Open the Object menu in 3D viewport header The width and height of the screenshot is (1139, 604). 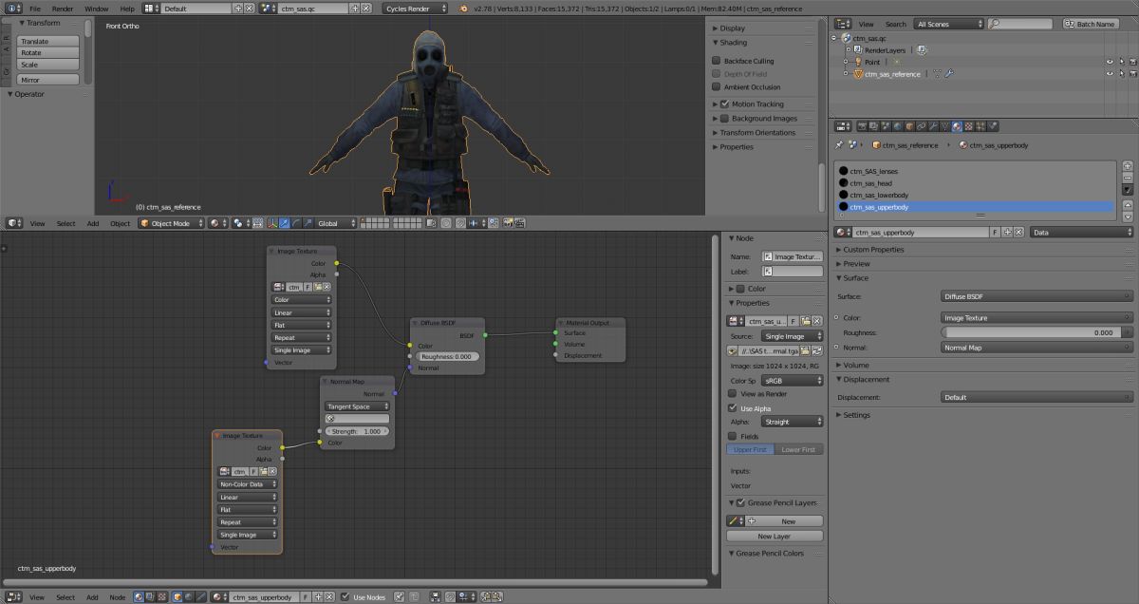point(120,223)
